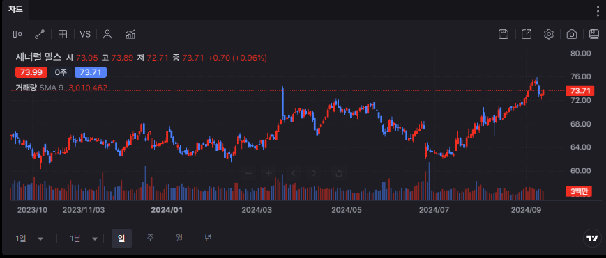606x258 pixels.
Task: Select the 주 weekly timeframe
Action: point(150,238)
